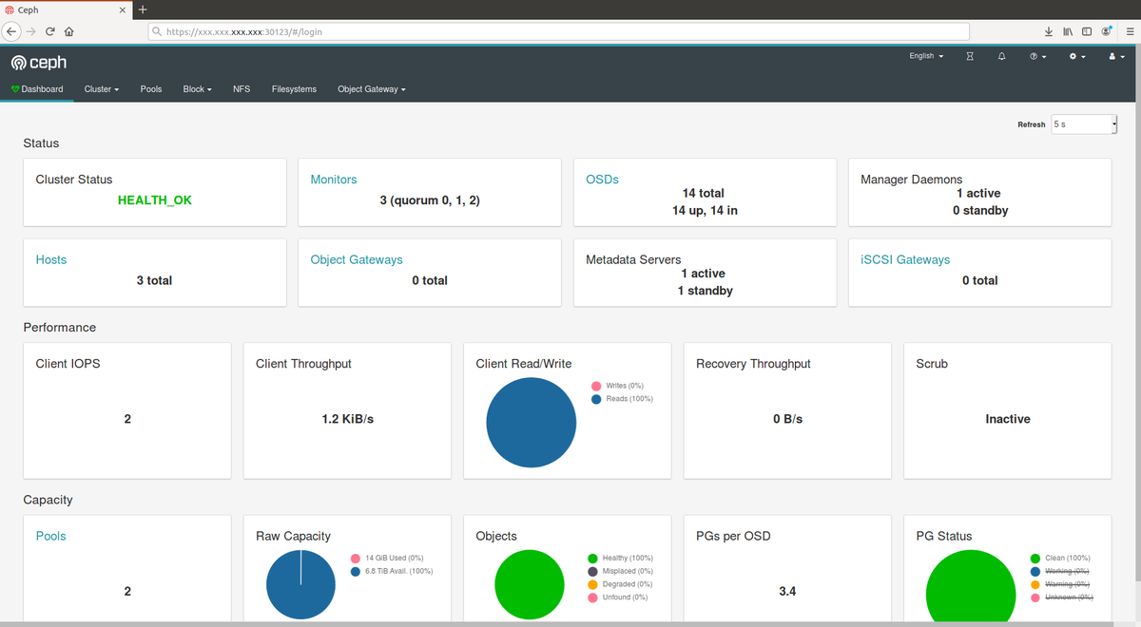Click the Ceph logo in header
Image resolution: width=1141 pixels, height=627 pixels.
[38, 63]
